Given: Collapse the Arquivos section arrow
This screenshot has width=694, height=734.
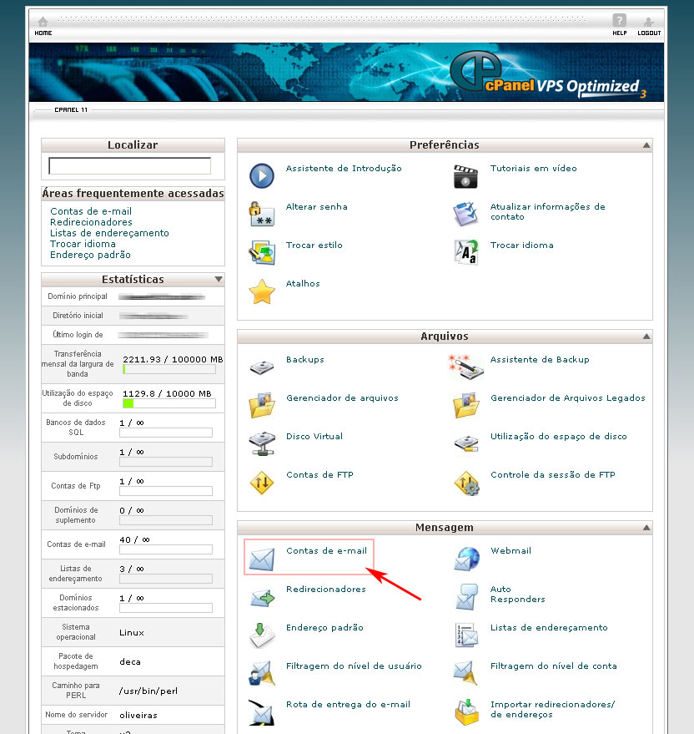Looking at the screenshot, I should click(646, 337).
